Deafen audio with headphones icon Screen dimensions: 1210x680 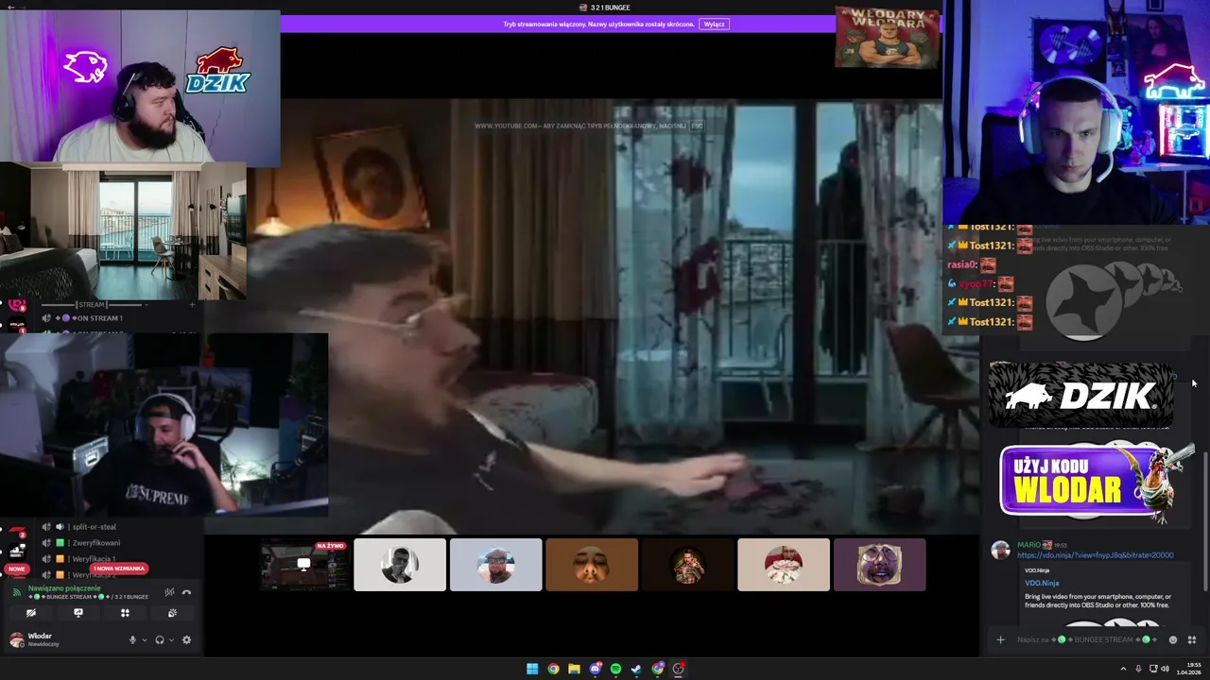pyautogui.click(x=159, y=639)
